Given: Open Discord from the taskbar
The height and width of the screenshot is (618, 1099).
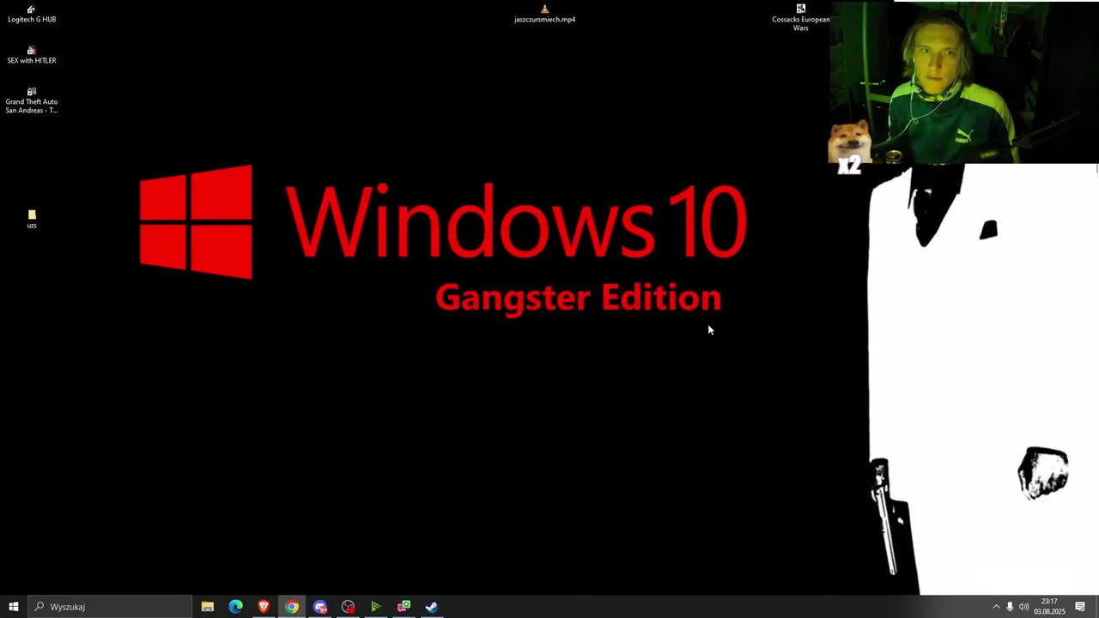Looking at the screenshot, I should (x=320, y=607).
